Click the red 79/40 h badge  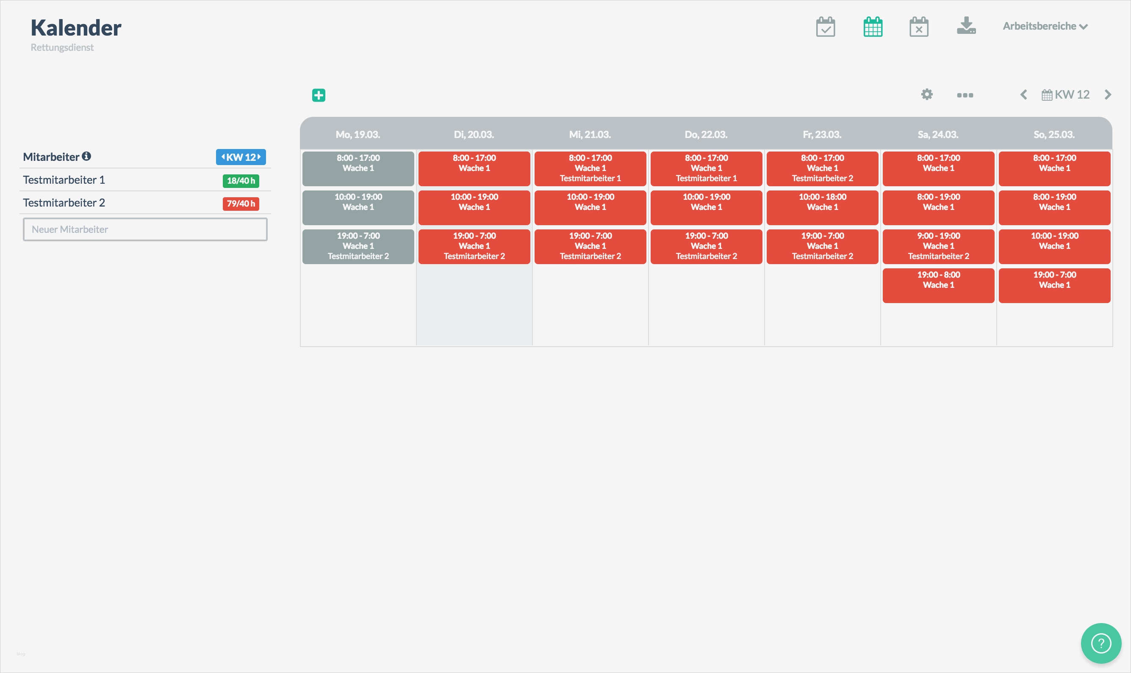point(241,204)
